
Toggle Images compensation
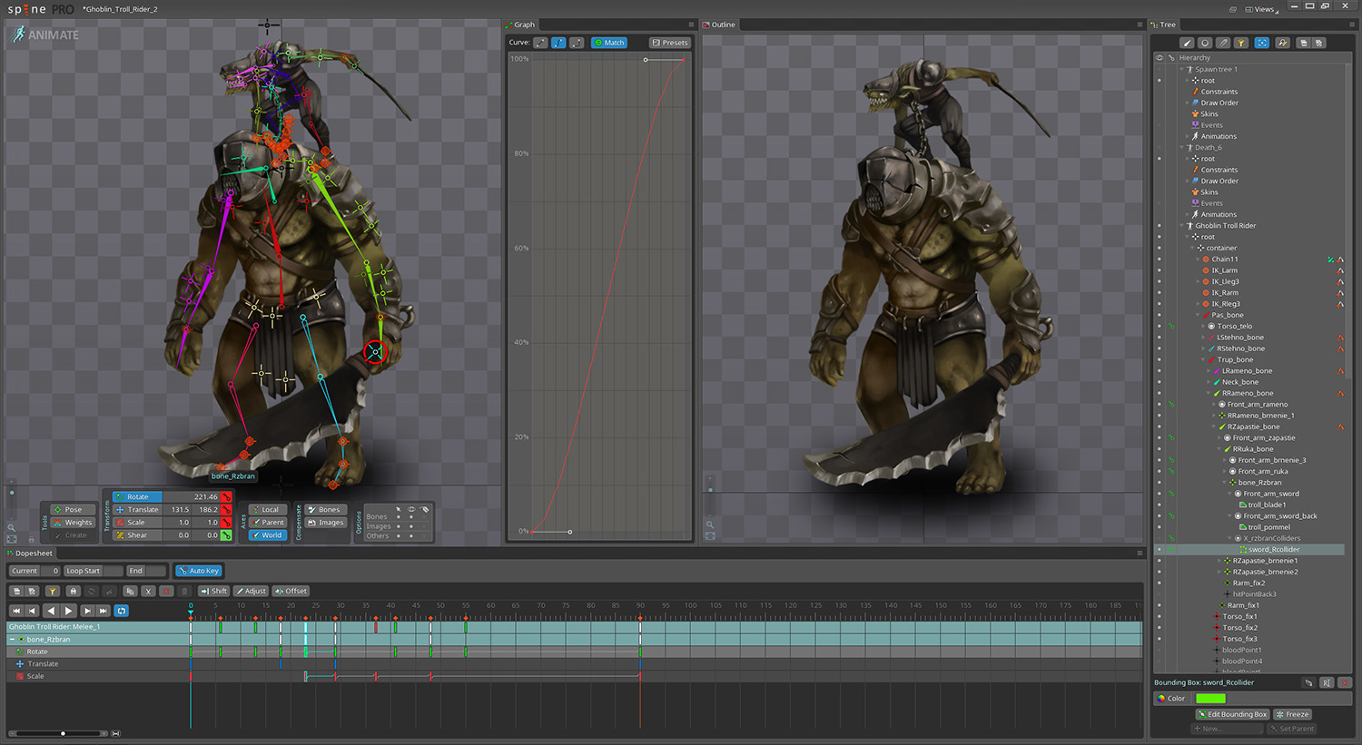pos(325,522)
